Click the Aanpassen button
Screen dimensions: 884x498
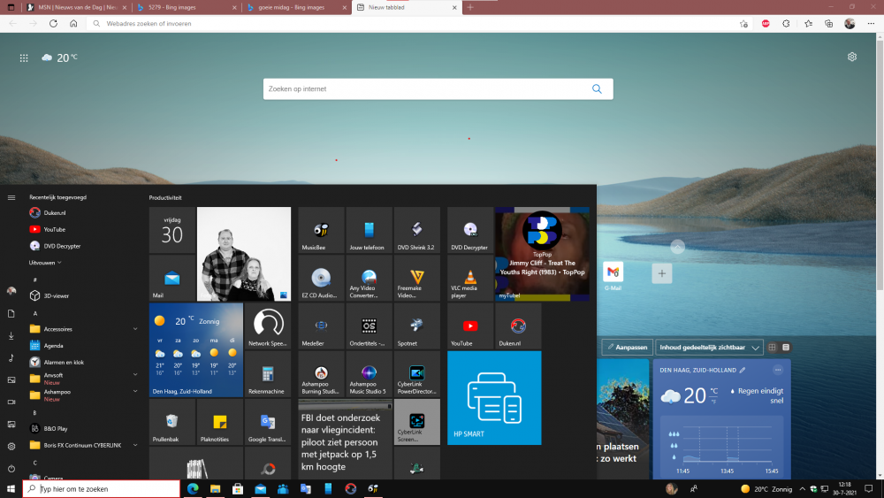(x=628, y=348)
